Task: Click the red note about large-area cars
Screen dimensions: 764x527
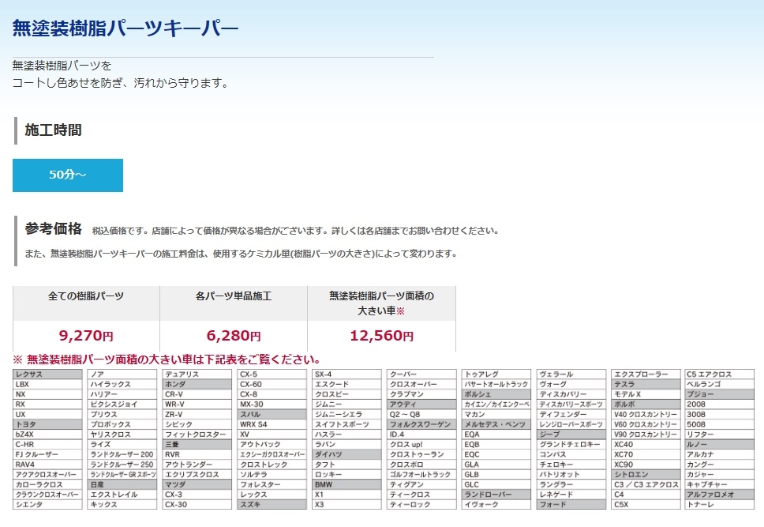Action: point(167,359)
